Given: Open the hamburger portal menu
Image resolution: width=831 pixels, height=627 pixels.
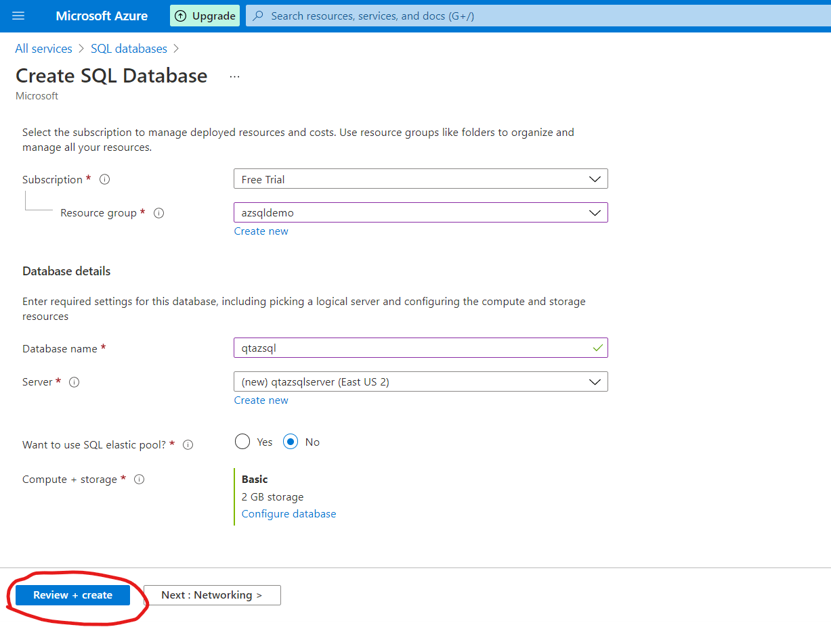Looking at the screenshot, I should [18, 16].
